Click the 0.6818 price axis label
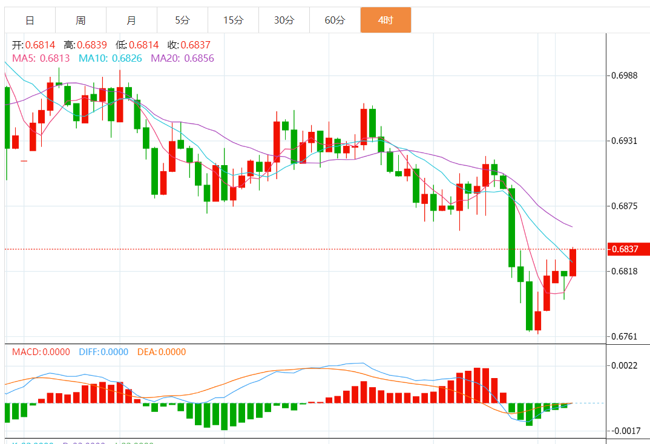 click(x=625, y=271)
